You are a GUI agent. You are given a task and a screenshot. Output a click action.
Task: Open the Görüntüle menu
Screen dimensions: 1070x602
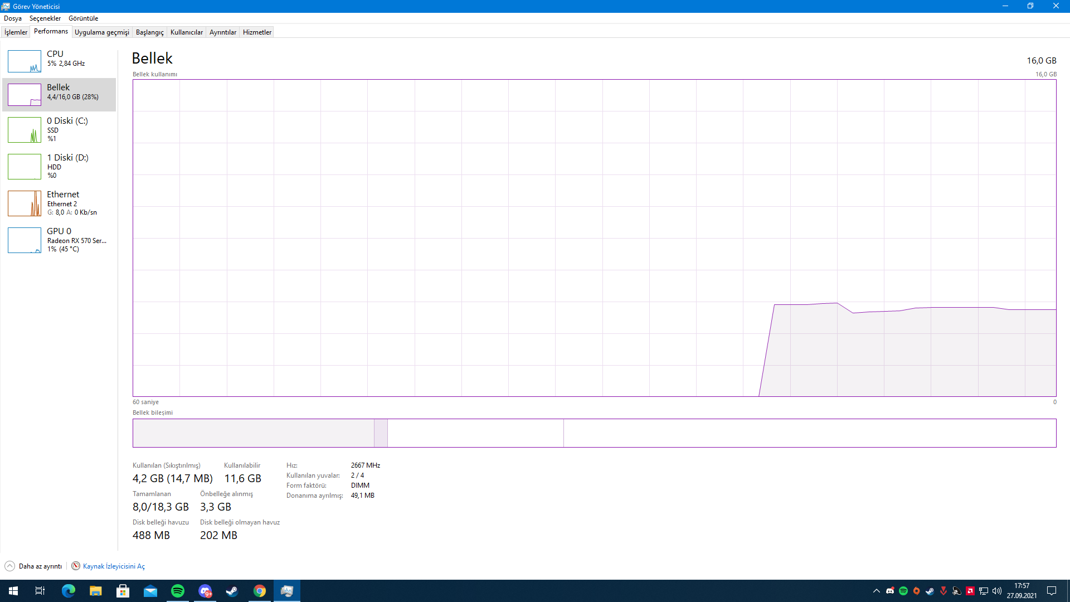pyautogui.click(x=83, y=18)
